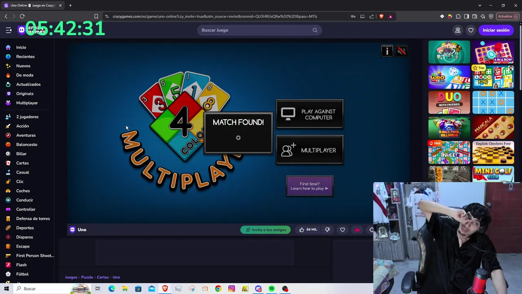
Task: Open Inicio in the sidebar
Action: pyautogui.click(x=21, y=47)
